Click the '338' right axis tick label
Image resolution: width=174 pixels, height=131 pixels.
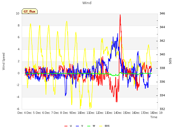pyautogui.click(x=162, y=68)
